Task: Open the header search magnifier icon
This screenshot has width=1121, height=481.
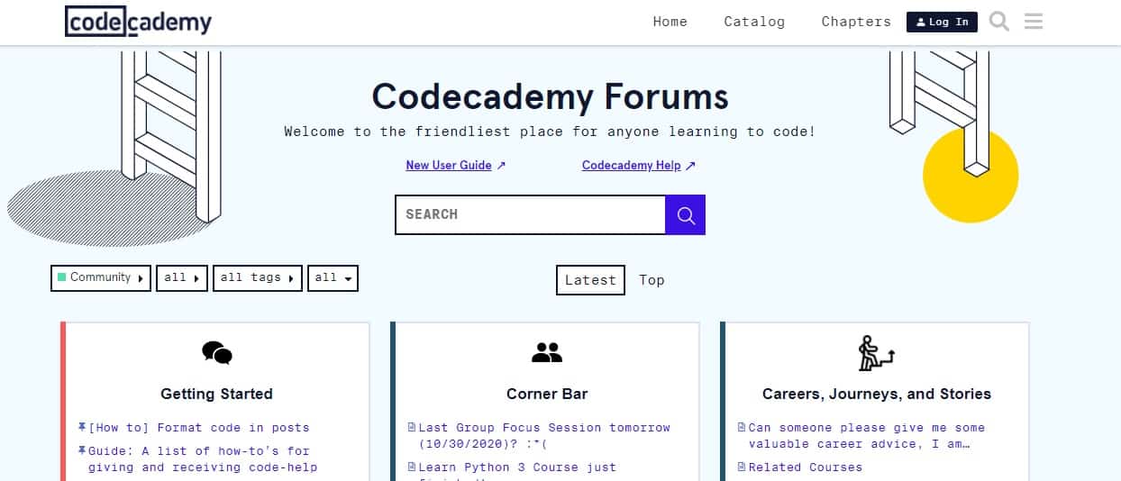Action: [999, 22]
